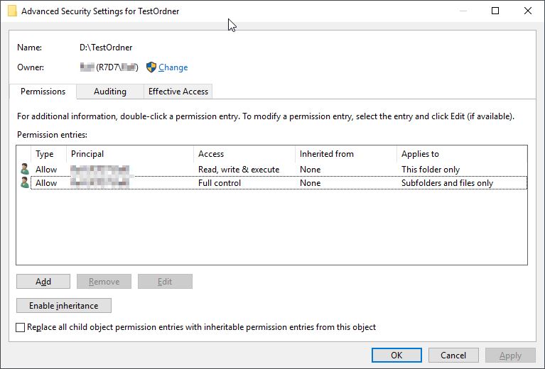This screenshot has width=545, height=369.
Task: Switch to the Auditing tab
Action: [110, 92]
